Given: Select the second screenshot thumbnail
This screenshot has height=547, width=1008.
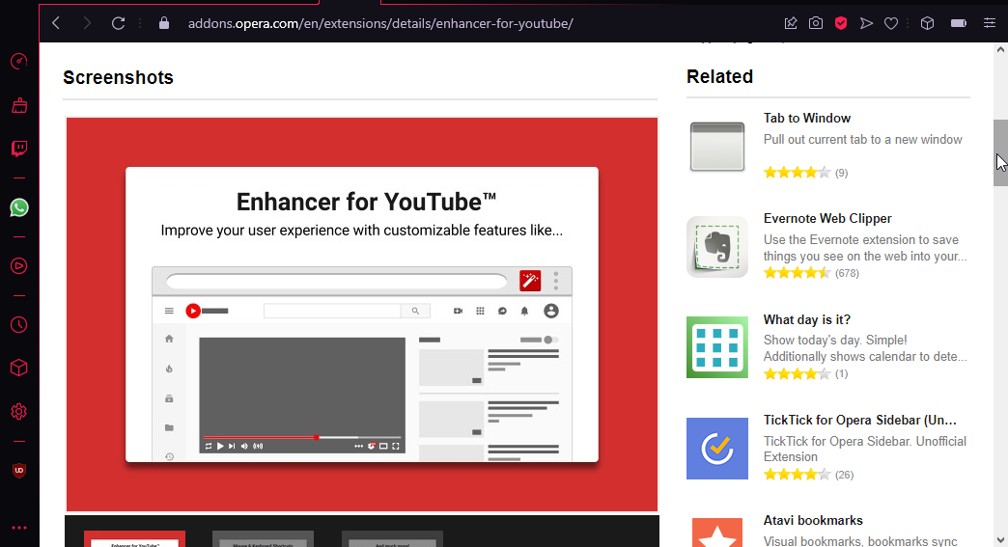Looking at the screenshot, I should tap(263, 538).
